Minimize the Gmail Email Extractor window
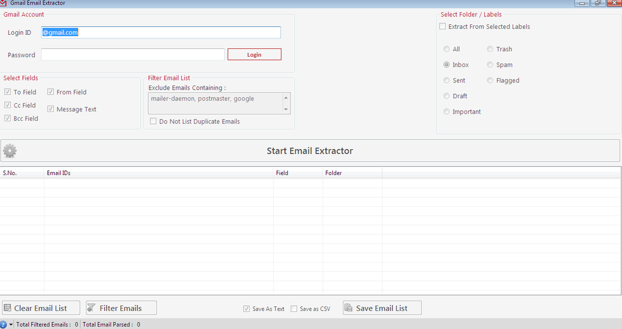The height and width of the screenshot is (329, 622). tap(582, 3)
